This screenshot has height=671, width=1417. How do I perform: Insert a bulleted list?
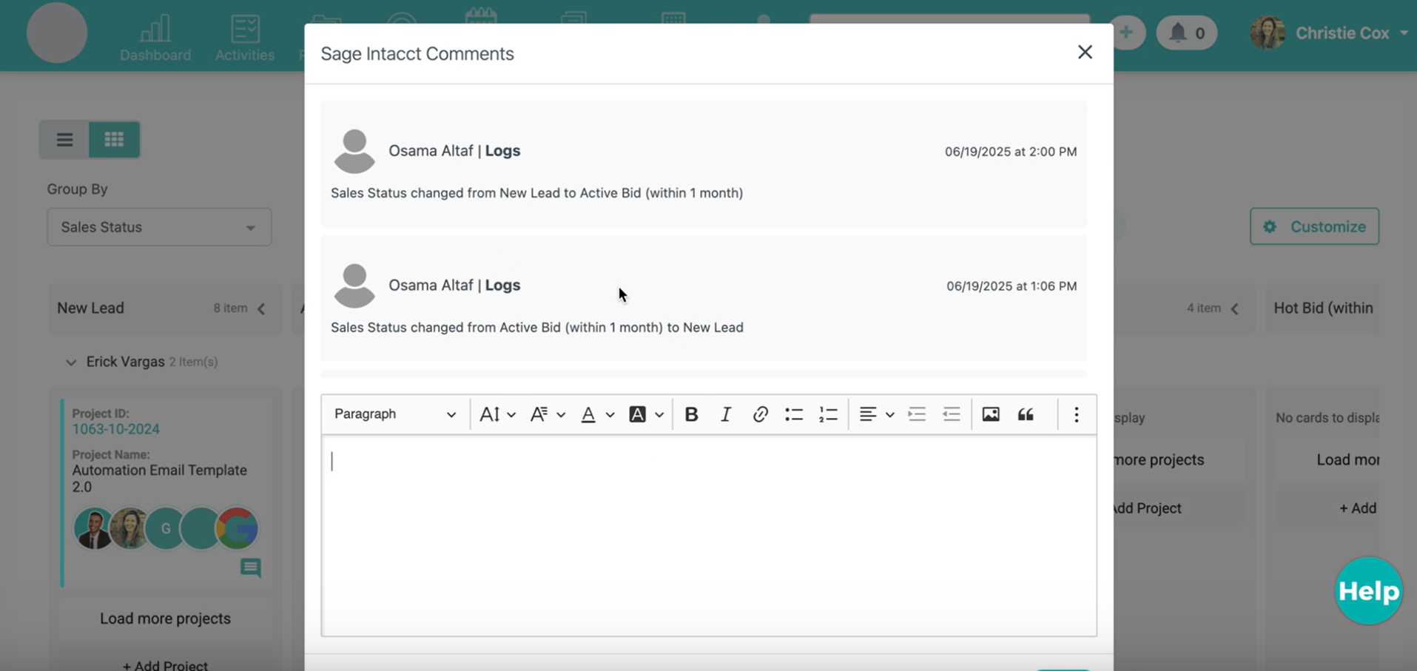click(x=794, y=414)
